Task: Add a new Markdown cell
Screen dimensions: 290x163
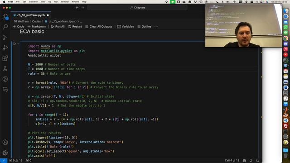Action: pos(37,27)
